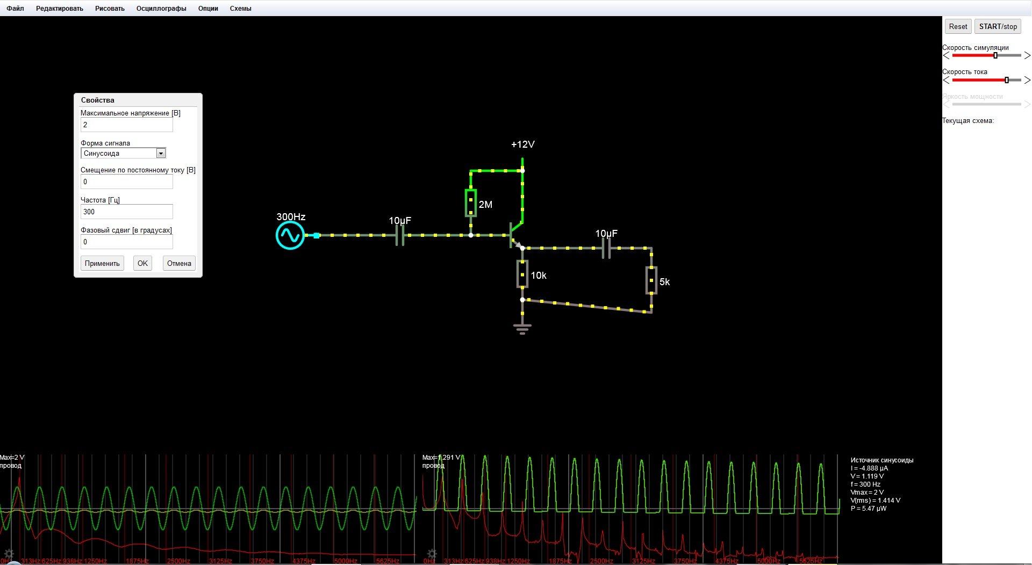Open the right oscilloscope gear settings
The height and width of the screenshot is (565, 1032).
pos(432,554)
